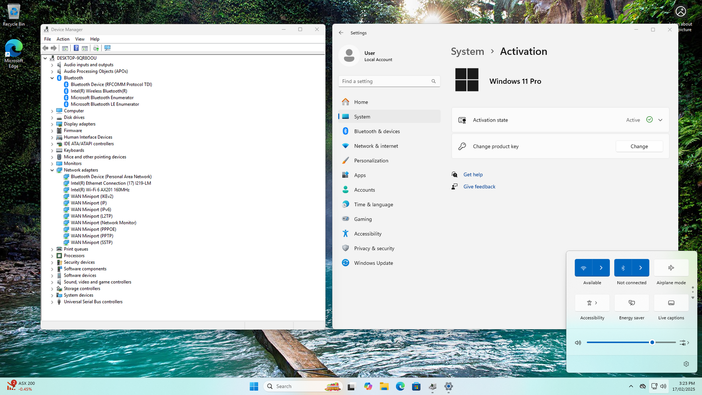Viewport: 702px width, 395px height.
Task: Expand the Display adapters node
Action: pos(52,124)
